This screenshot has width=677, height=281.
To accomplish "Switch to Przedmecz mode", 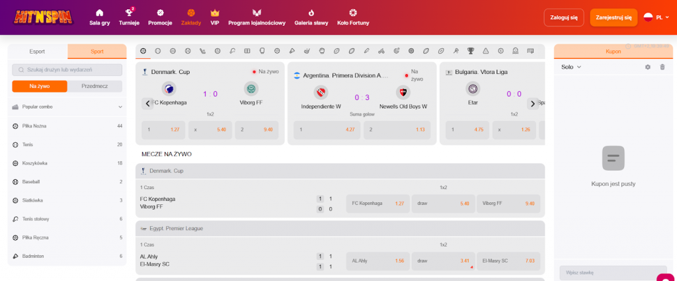I will click(95, 87).
